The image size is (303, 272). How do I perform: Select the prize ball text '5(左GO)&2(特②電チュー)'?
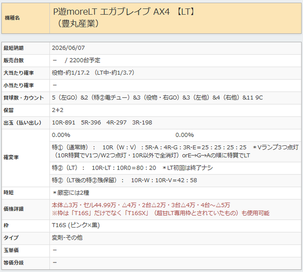pyautogui.click(x=91, y=98)
